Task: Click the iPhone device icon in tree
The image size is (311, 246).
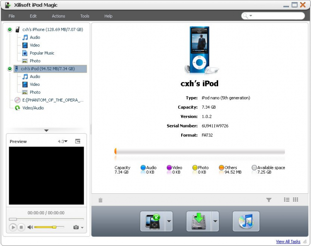Action: click(17, 29)
